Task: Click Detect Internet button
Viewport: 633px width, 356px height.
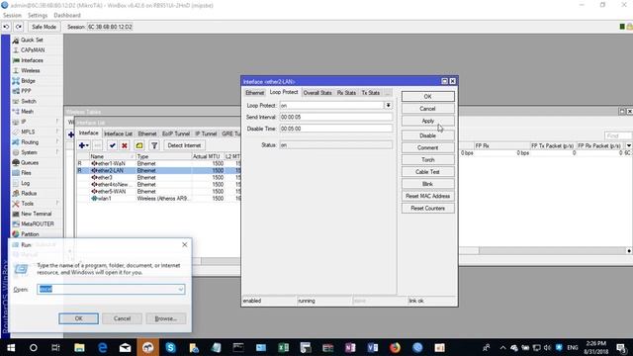Action: (184, 145)
